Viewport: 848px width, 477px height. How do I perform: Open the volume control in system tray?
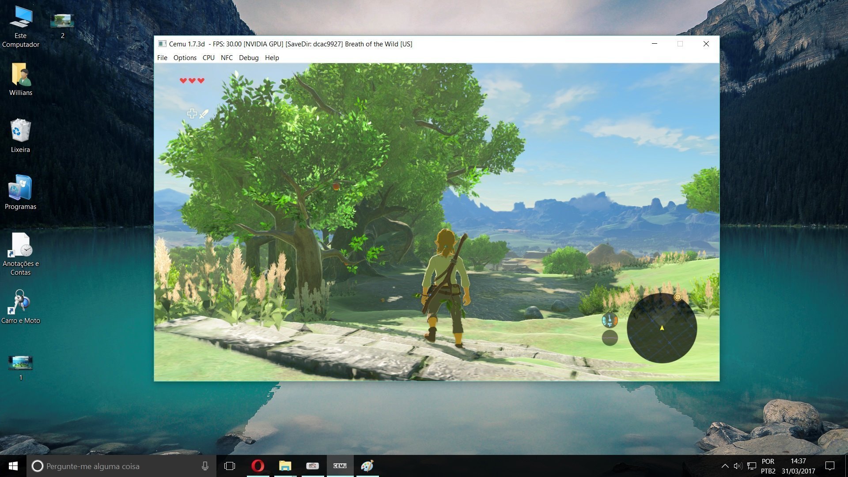point(738,466)
